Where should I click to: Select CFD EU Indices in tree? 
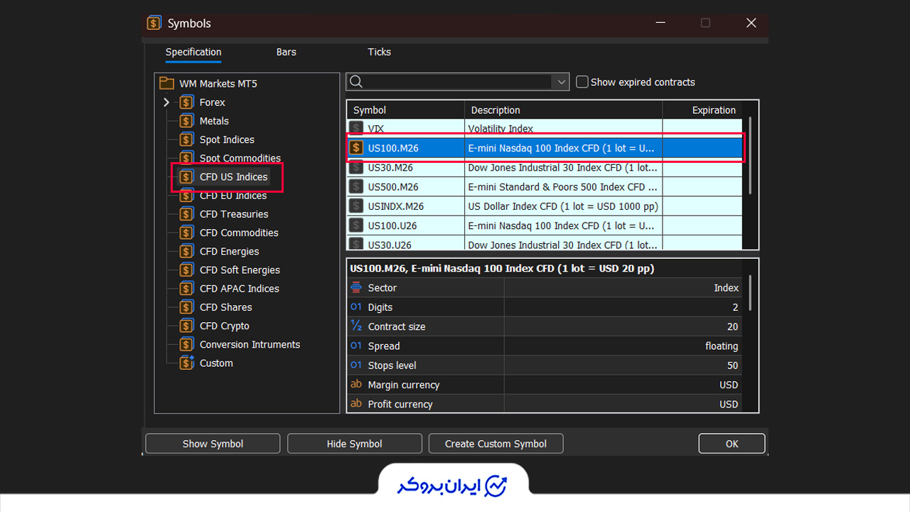pos(233,196)
